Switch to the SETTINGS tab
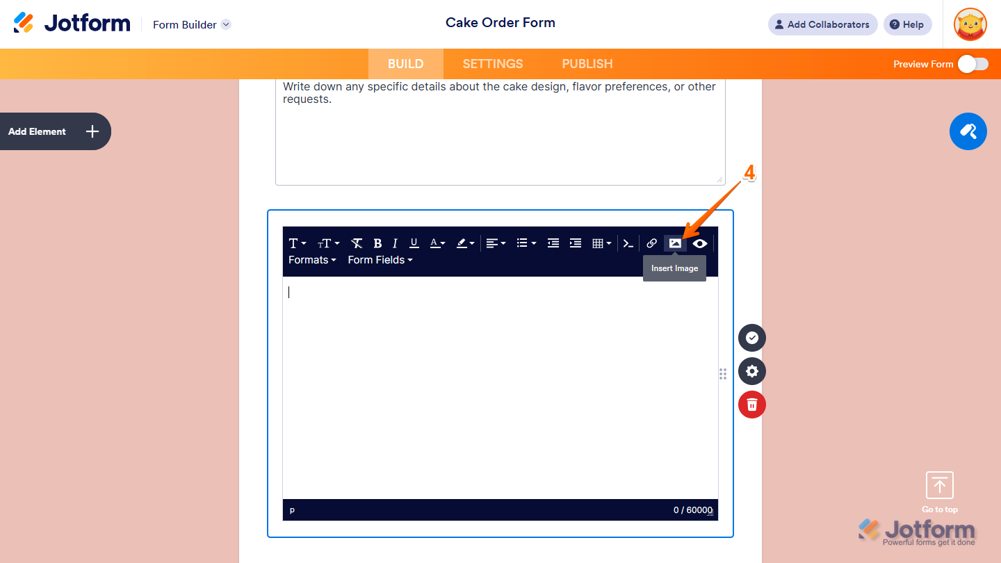Image resolution: width=1001 pixels, height=563 pixels. point(492,63)
